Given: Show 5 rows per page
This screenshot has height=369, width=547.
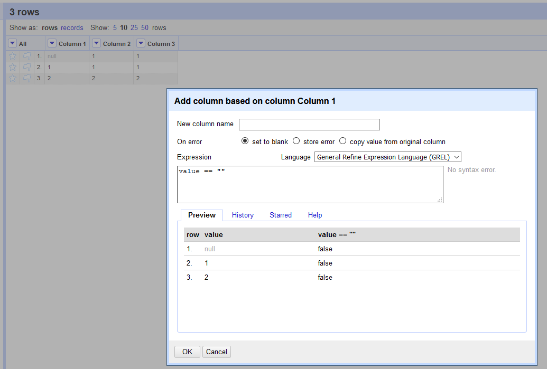Looking at the screenshot, I should (x=115, y=27).
